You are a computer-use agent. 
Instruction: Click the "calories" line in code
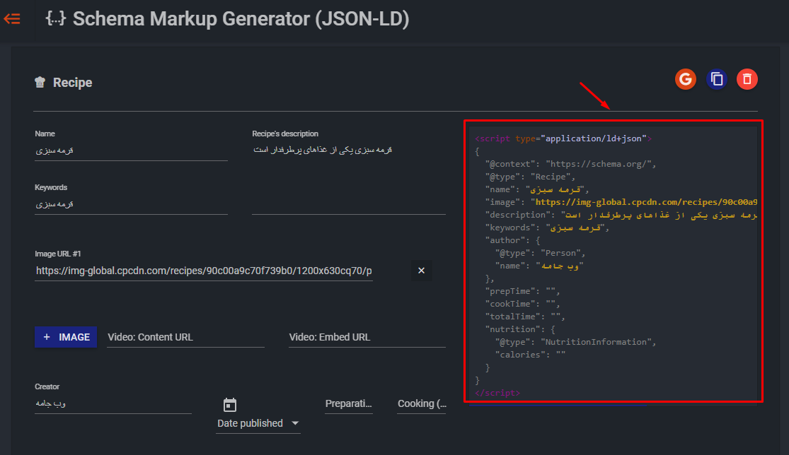click(530, 355)
